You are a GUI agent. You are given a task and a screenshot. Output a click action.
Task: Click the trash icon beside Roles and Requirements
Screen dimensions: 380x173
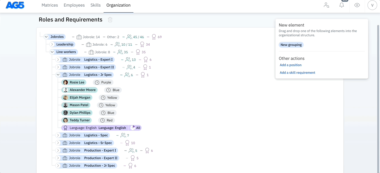(110, 20)
